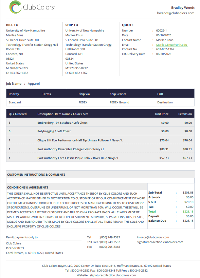200x278 pixels.
Task: Click the green Total amount $228.18
Action: [188, 212]
